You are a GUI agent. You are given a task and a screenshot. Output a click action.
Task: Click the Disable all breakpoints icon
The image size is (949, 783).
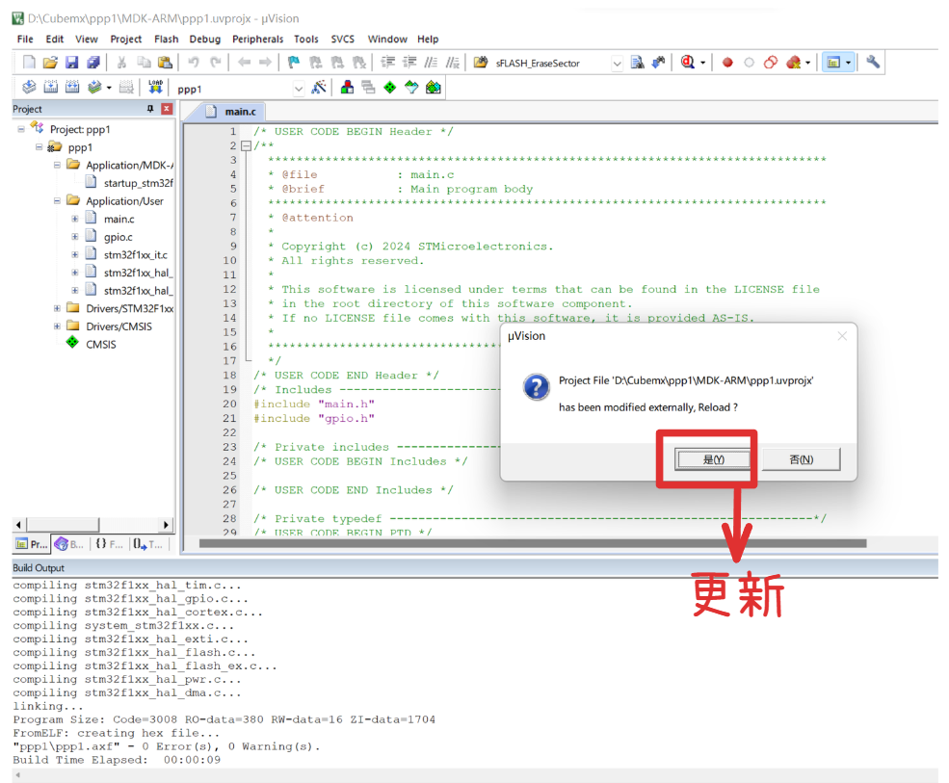click(771, 63)
